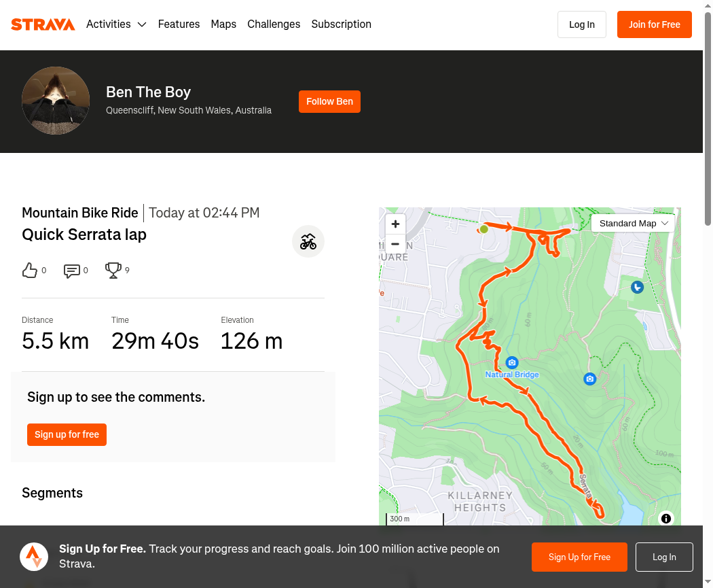Click the Join for Free button
This screenshot has height=588, width=713.
point(655,24)
